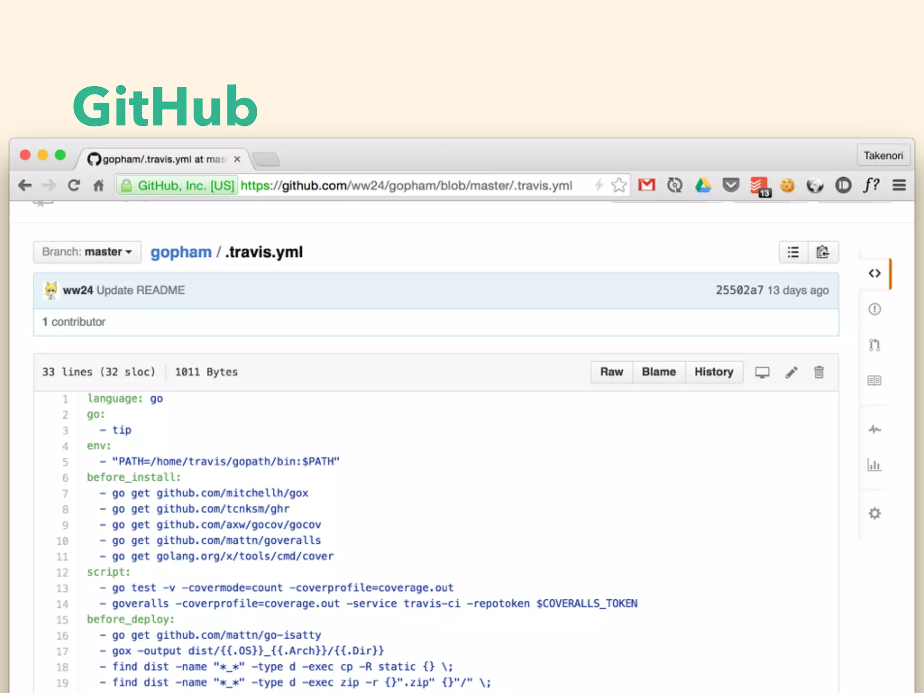
Task: Open Google Drive extension icon
Action: coord(702,185)
